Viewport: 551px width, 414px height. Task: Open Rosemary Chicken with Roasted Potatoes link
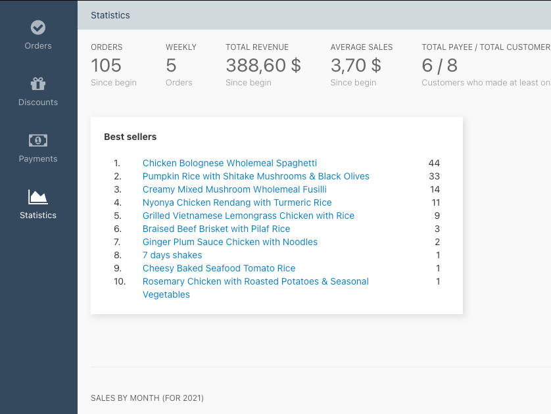(x=256, y=288)
